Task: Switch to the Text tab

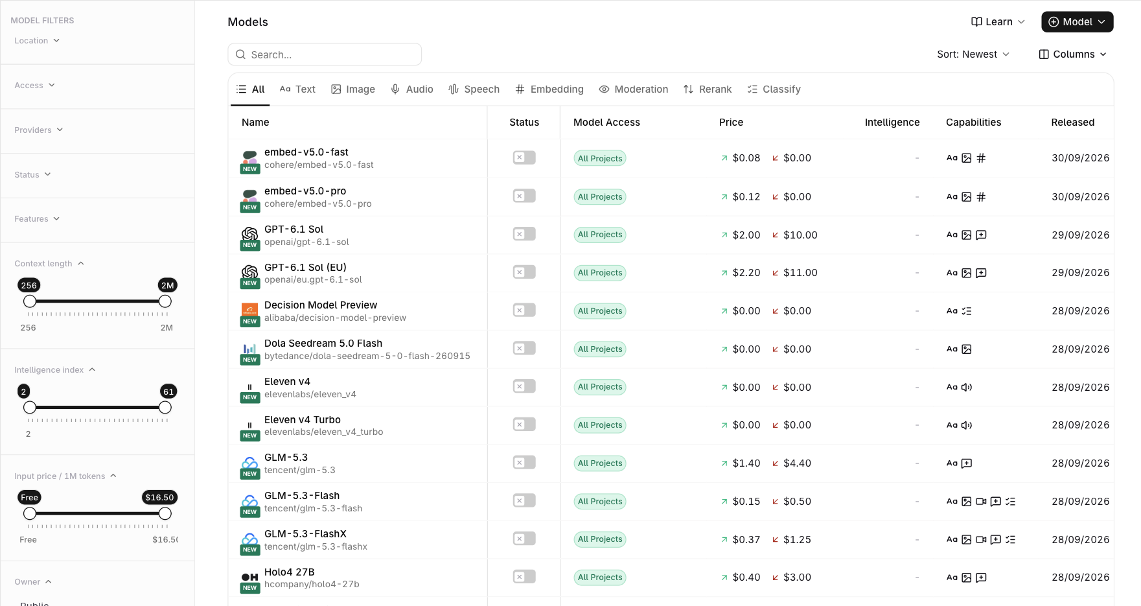Action: (297, 89)
